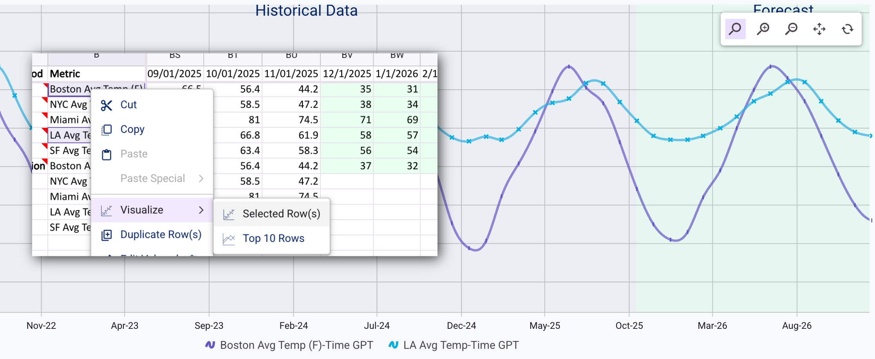Image resolution: width=875 pixels, height=359 pixels.
Task: Expand the Visualize submenu chevron
Action: 201,210
